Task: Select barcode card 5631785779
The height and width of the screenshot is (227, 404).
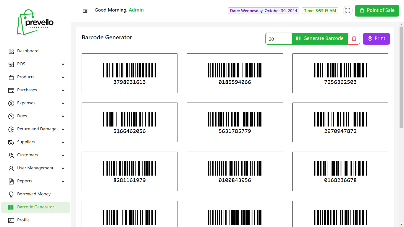Action: (x=235, y=122)
